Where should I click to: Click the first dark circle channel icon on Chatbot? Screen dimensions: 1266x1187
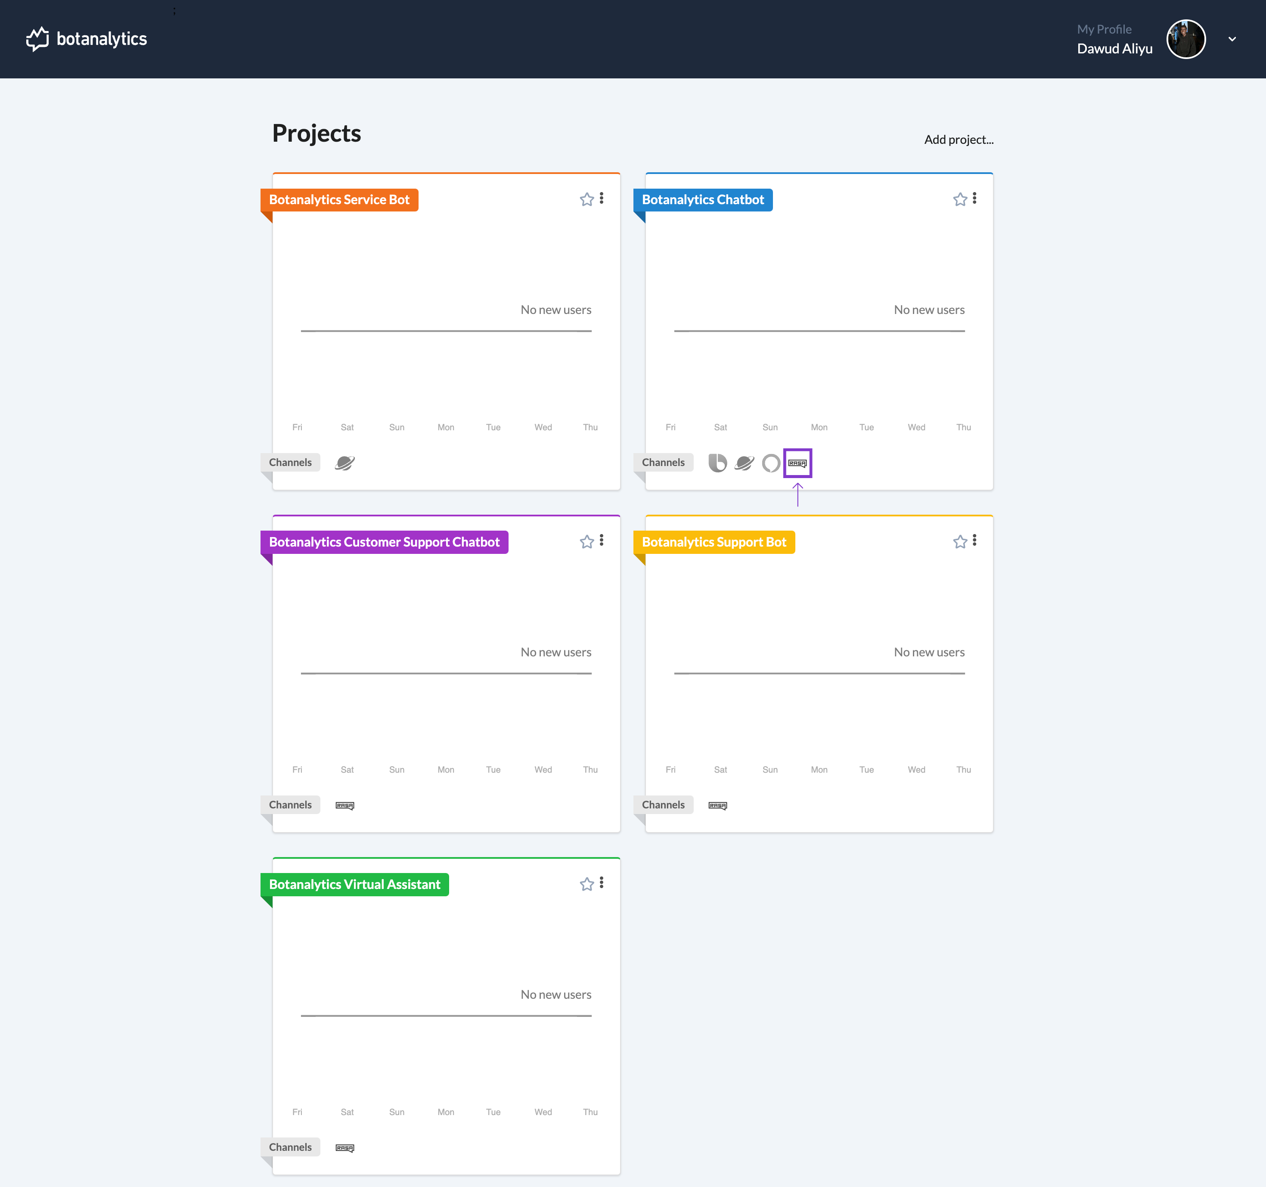click(717, 462)
